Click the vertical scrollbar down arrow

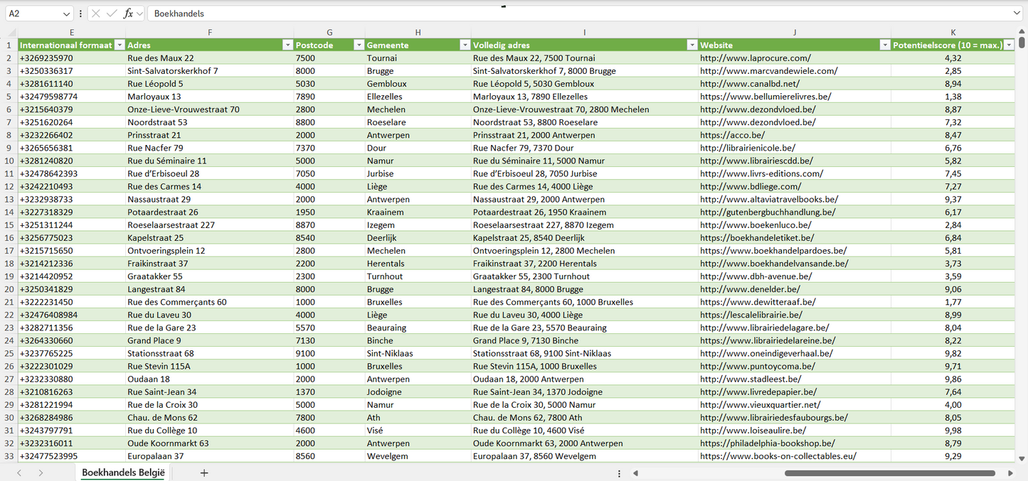pyautogui.click(x=1022, y=459)
